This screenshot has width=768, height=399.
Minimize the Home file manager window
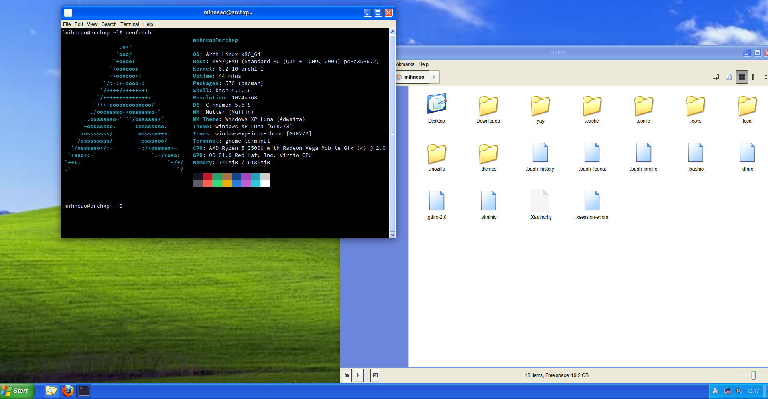pos(746,53)
